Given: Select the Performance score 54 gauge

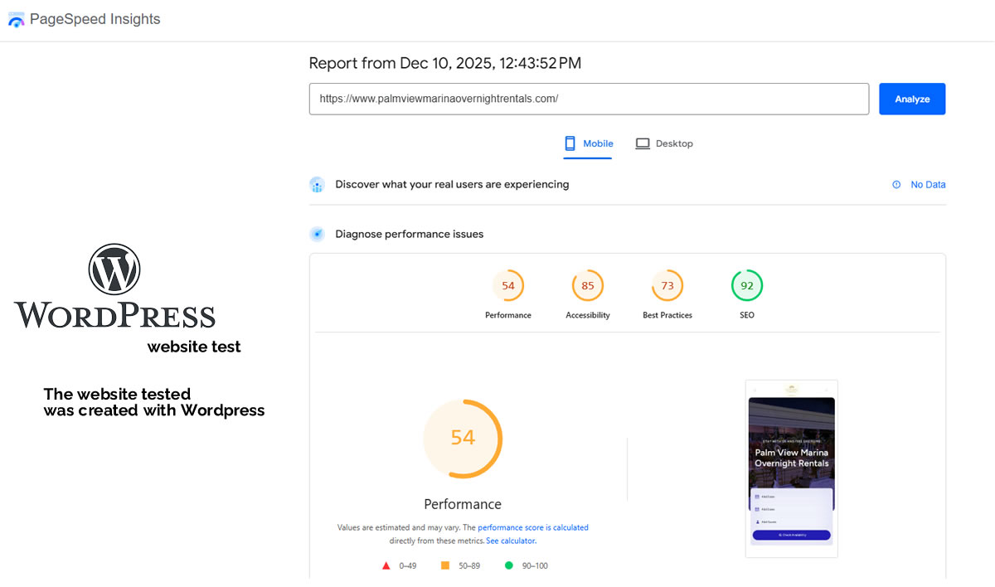Looking at the screenshot, I should 508,286.
